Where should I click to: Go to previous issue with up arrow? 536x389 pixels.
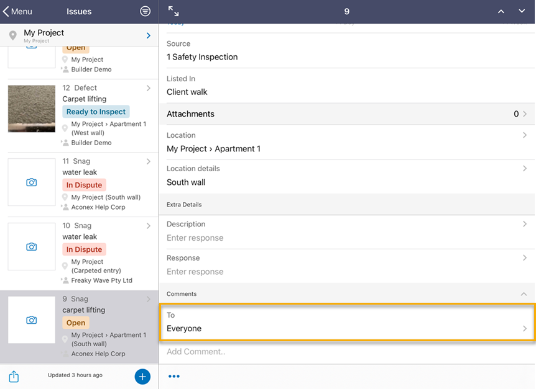[501, 11]
